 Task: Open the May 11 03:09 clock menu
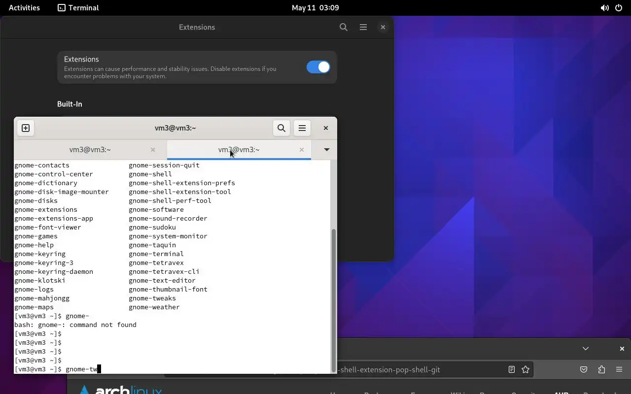[315, 7]
